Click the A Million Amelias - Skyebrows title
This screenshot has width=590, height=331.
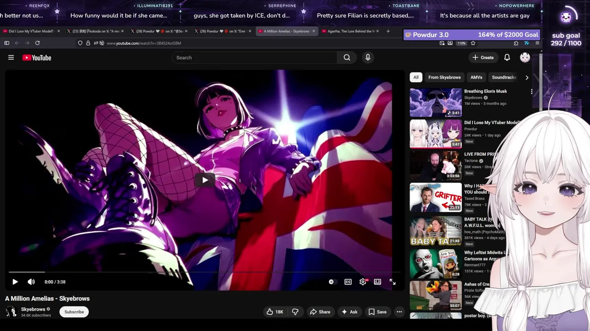click(x=47, y=298)
